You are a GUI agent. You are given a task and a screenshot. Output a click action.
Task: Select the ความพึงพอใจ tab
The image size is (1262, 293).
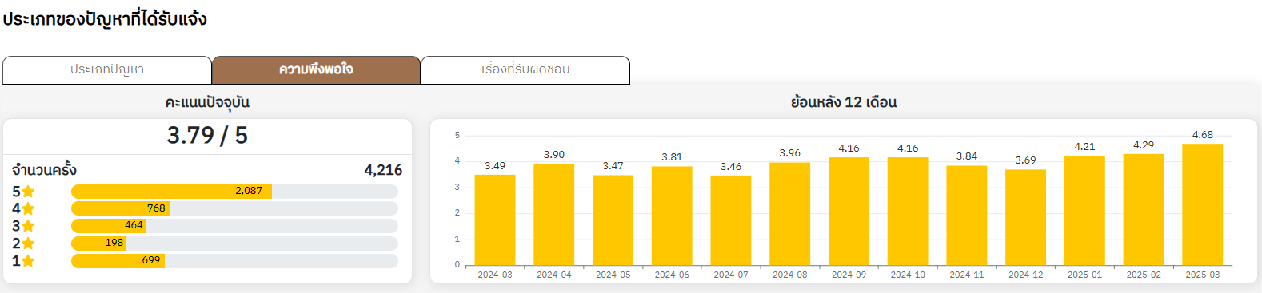tap(316, 70)
